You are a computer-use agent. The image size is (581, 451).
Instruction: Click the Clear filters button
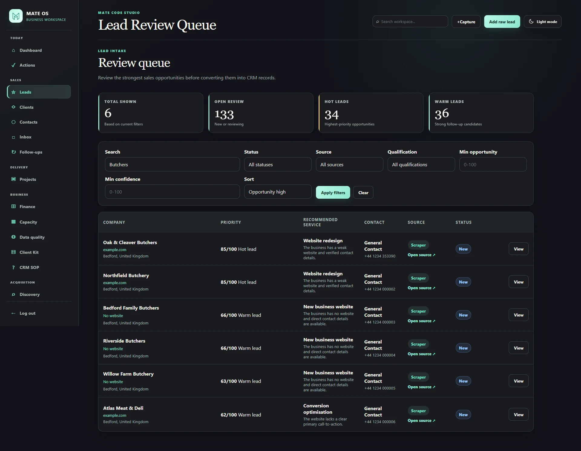click(x=363, y=192)
